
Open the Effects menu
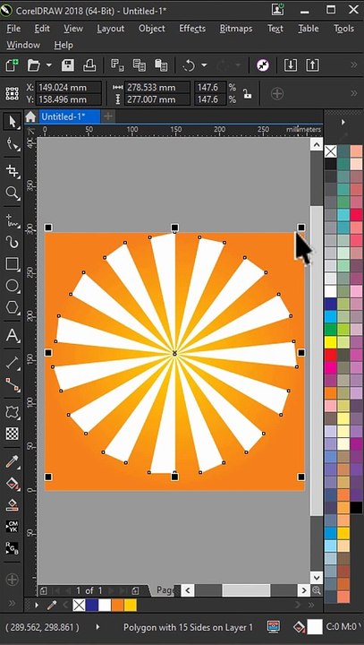tap(192, 29)
